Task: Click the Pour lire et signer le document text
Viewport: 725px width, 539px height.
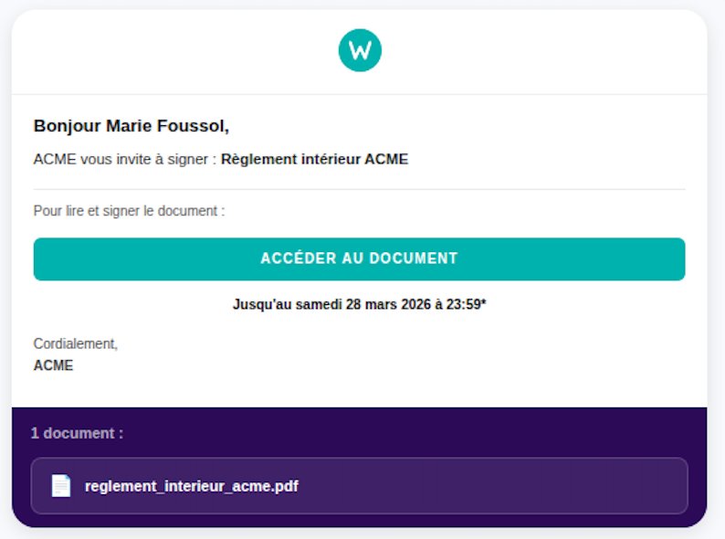Action: tap(129, 211)
